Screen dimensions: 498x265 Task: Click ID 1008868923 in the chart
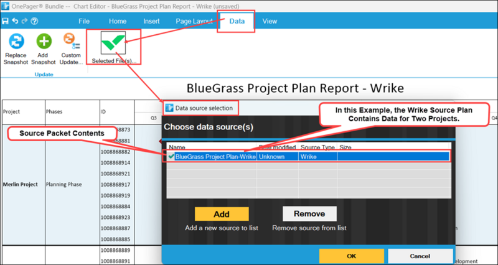pyautogui.click(x=115, y=217)
